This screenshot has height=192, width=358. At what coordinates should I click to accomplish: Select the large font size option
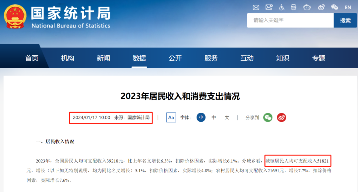[227, 117]
